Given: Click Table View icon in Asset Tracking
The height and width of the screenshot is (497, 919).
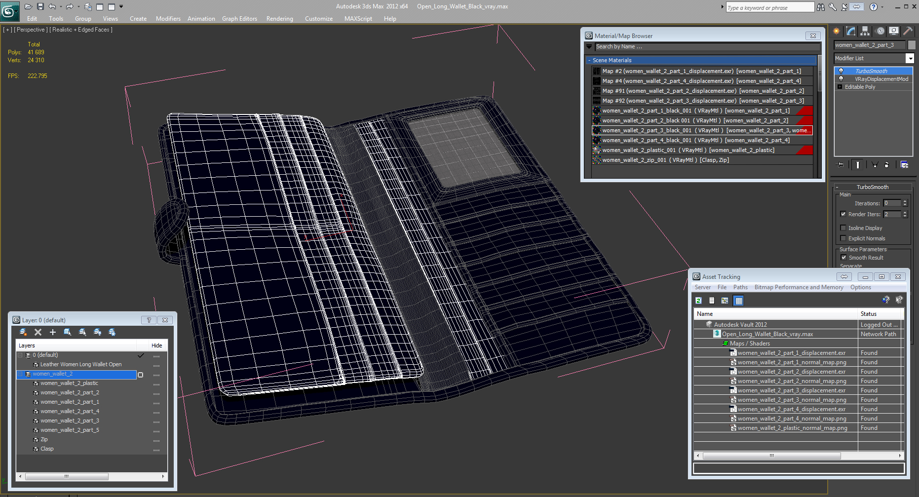Looking at the screenshot, I should tap(738, 301).
